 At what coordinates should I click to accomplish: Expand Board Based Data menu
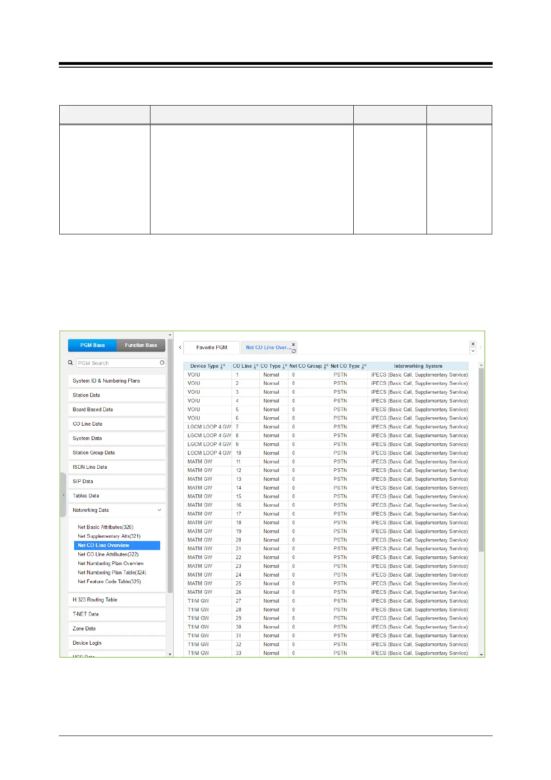[117, 409]
